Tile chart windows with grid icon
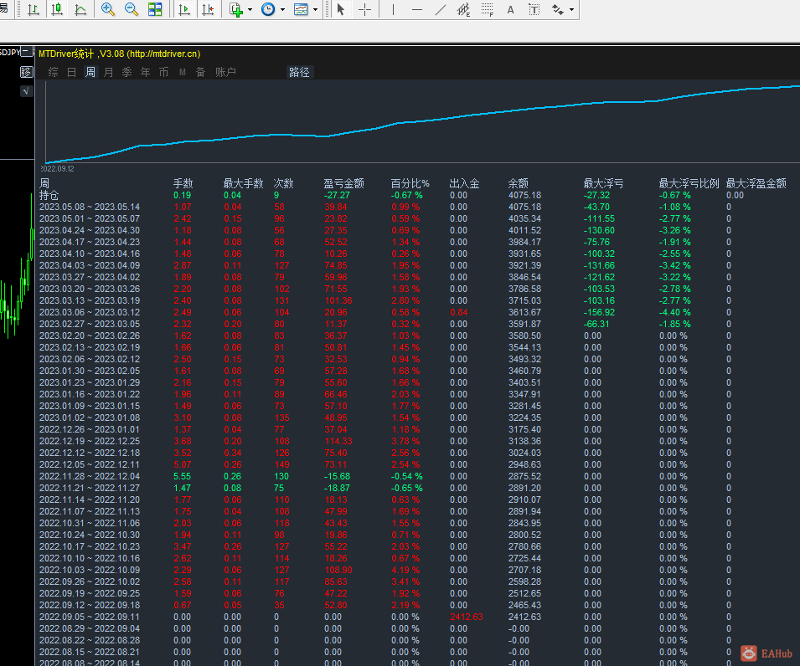The image size is (800, 666). coord(155,10)
